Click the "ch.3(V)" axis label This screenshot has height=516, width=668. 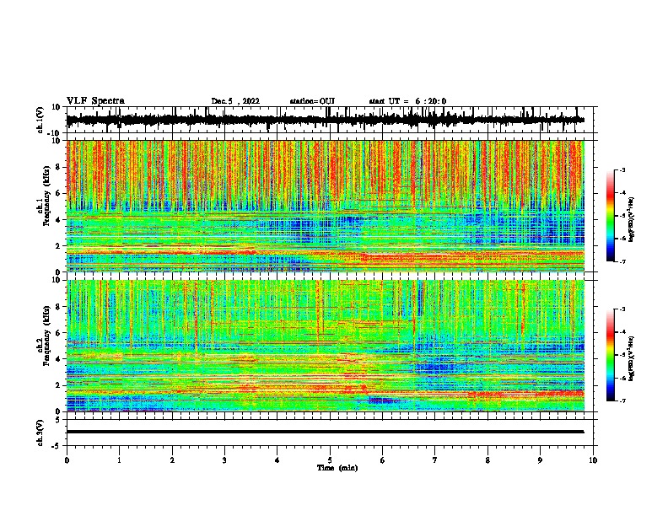40,433
